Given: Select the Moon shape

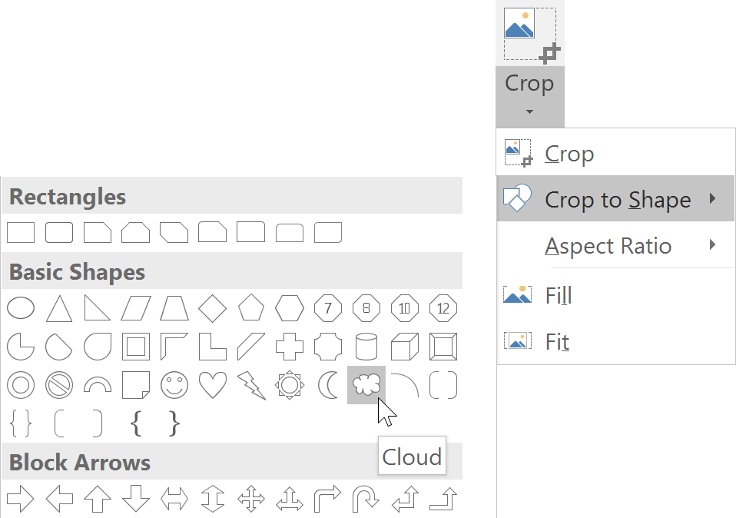Looking at the screenshot, I should (x=327, y=384).
